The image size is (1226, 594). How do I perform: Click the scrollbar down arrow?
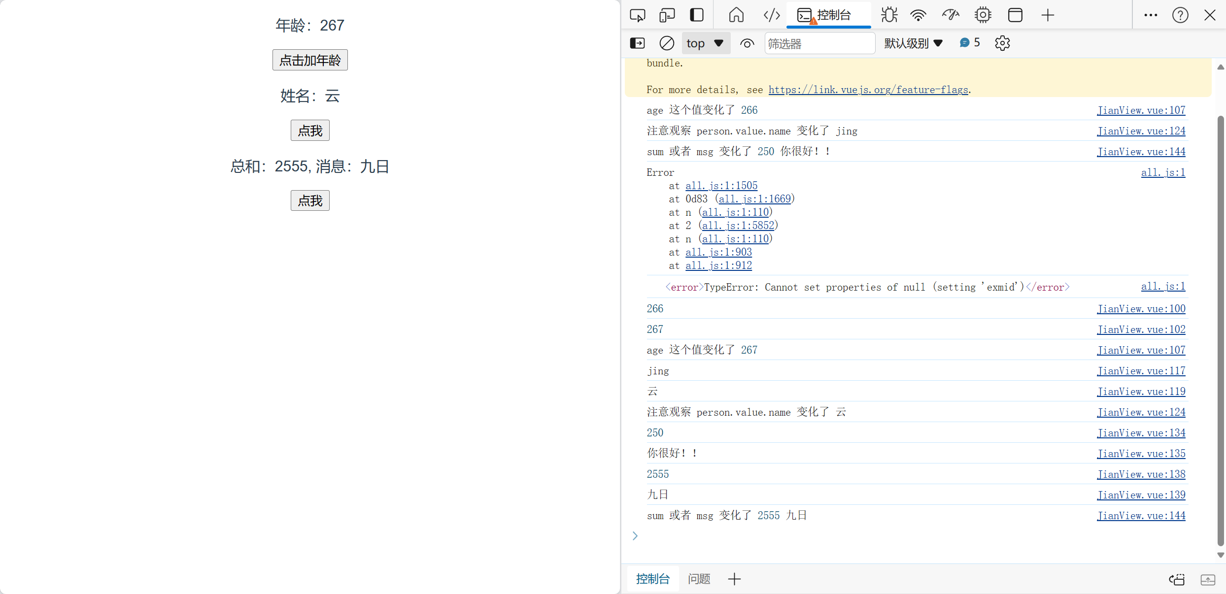point(1220,555)
